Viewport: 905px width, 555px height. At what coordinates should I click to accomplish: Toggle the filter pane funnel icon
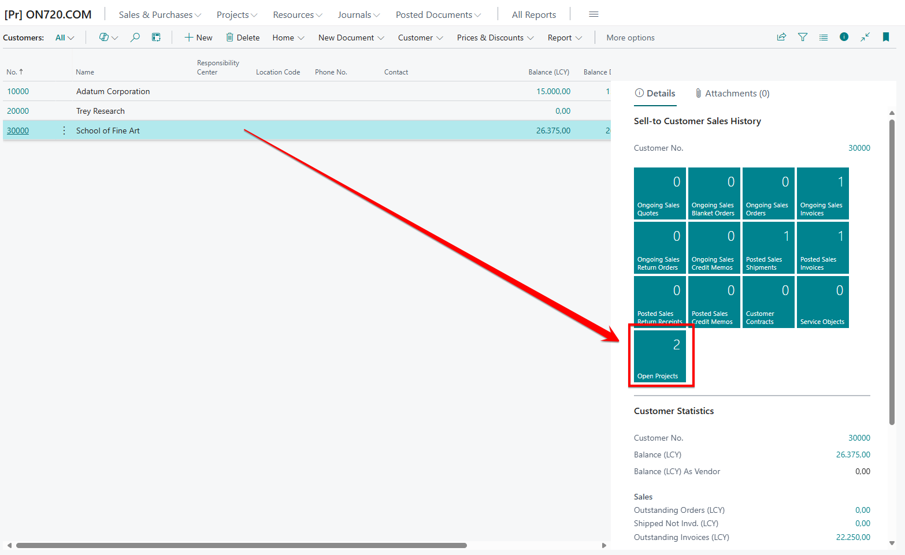pos(803,37)
